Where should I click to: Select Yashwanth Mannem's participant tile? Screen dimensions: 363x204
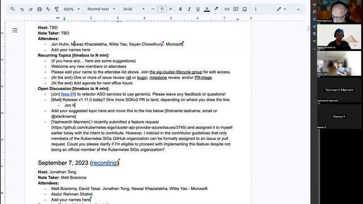339,90
